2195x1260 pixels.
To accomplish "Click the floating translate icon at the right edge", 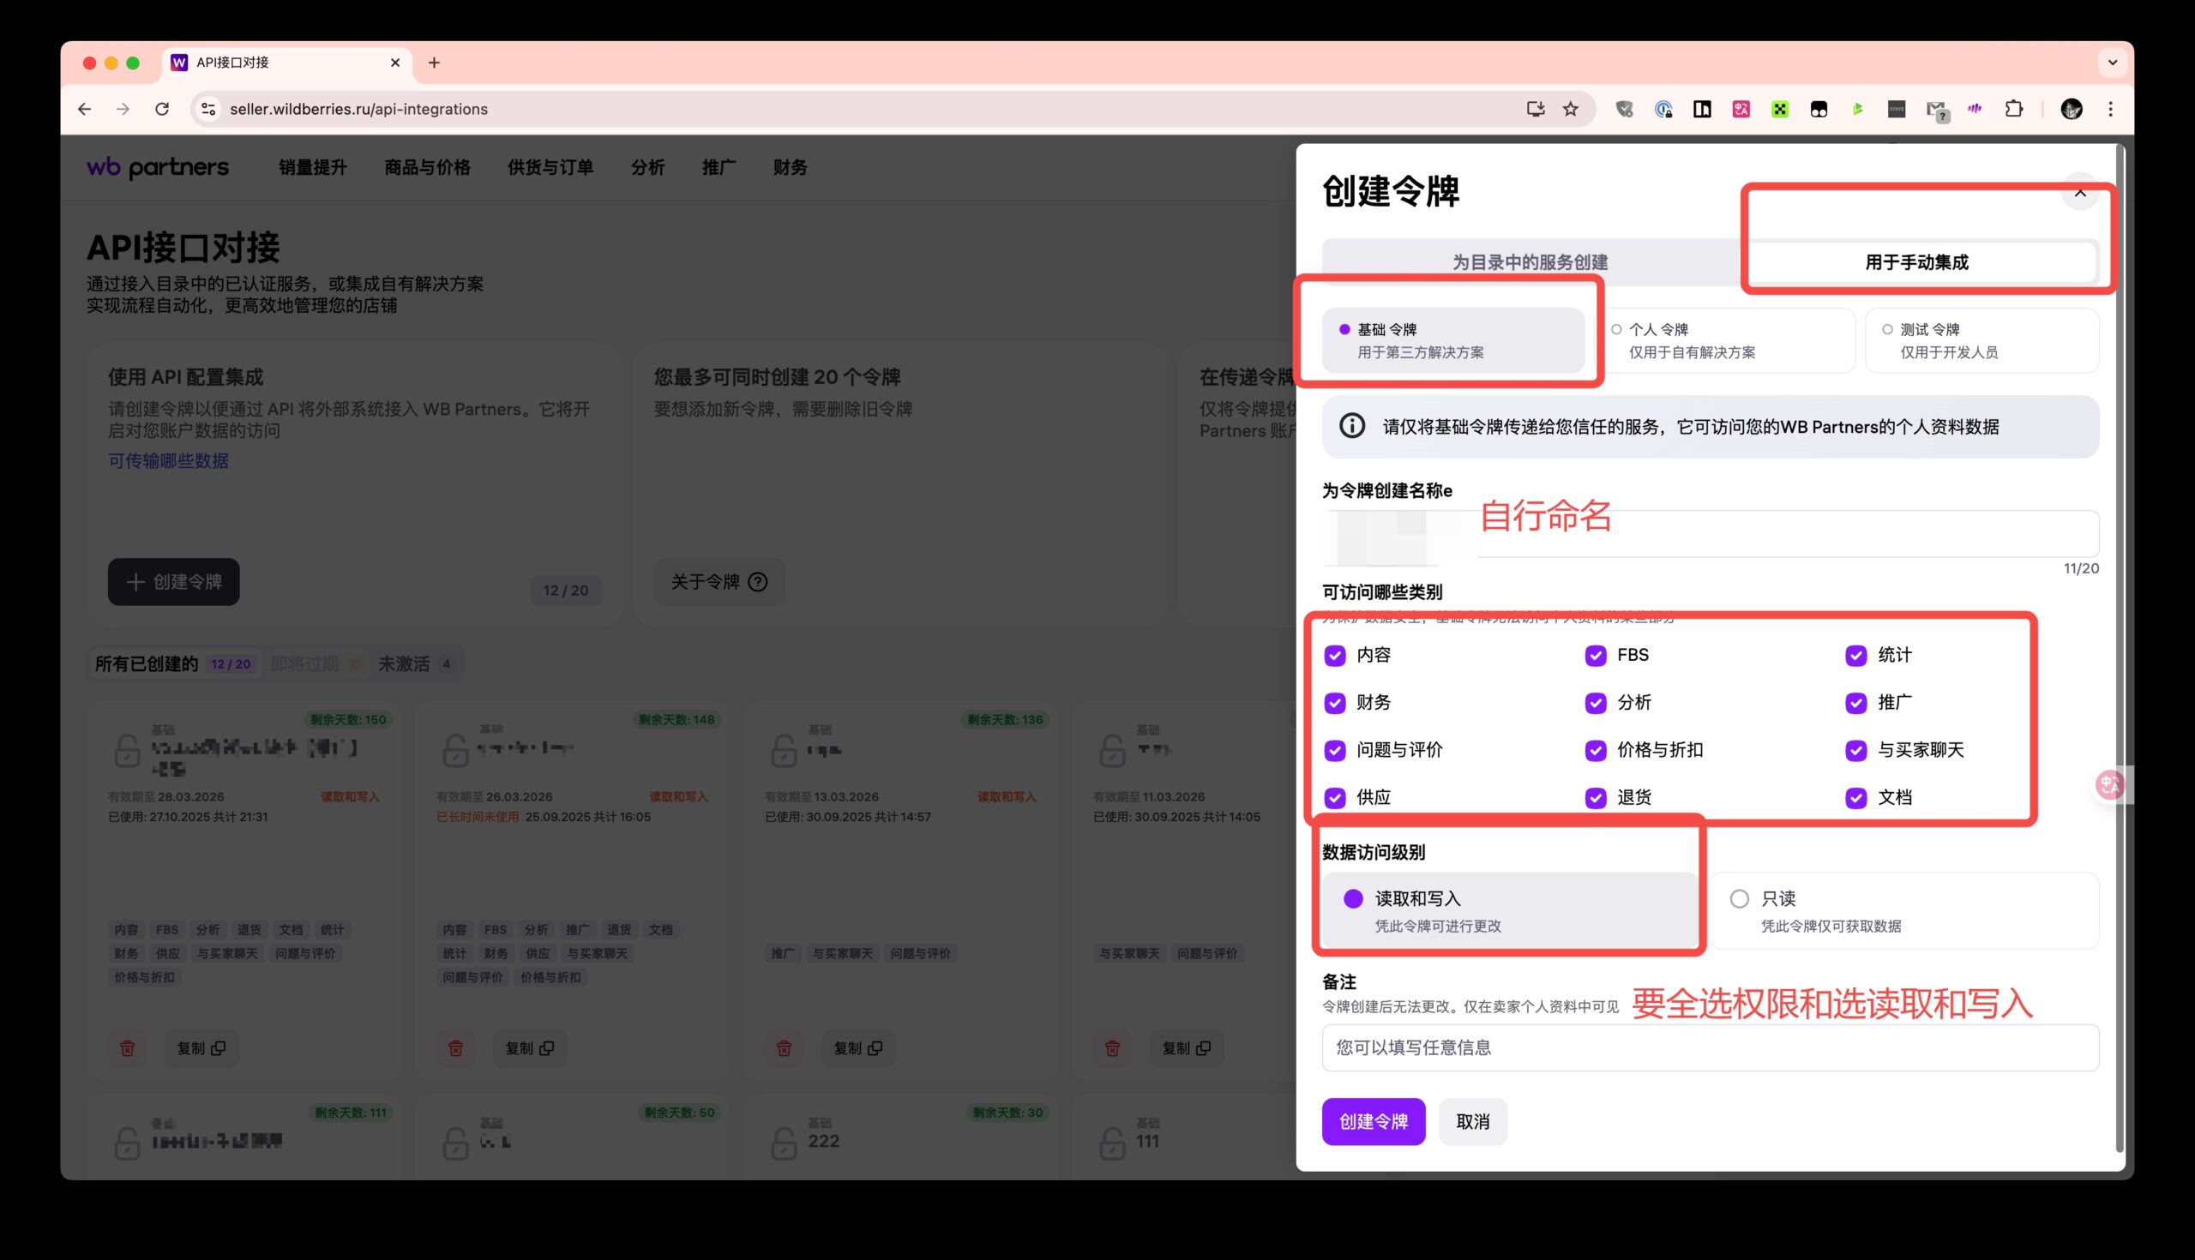I will click(x=2108, y=785).
